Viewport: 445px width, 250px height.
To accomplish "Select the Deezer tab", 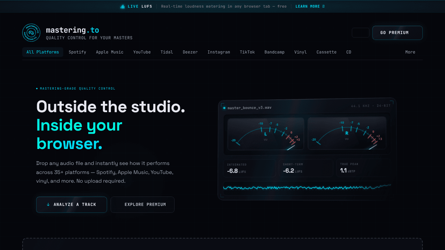I will (191, 52).
